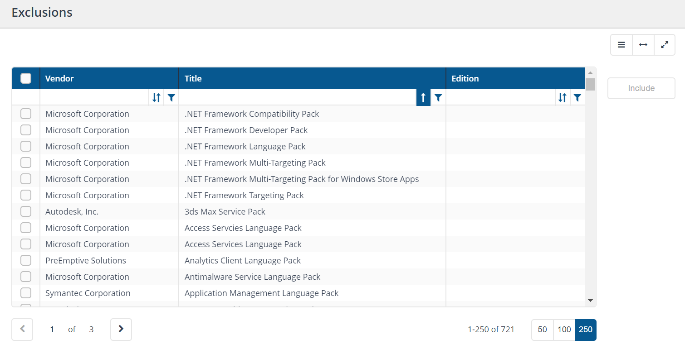Click the Exclusions page heading

pos(42,12)
